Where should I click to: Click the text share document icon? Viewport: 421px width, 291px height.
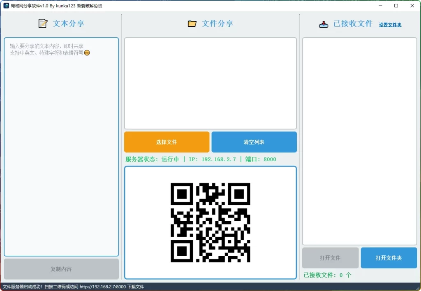tap(43, 23)
